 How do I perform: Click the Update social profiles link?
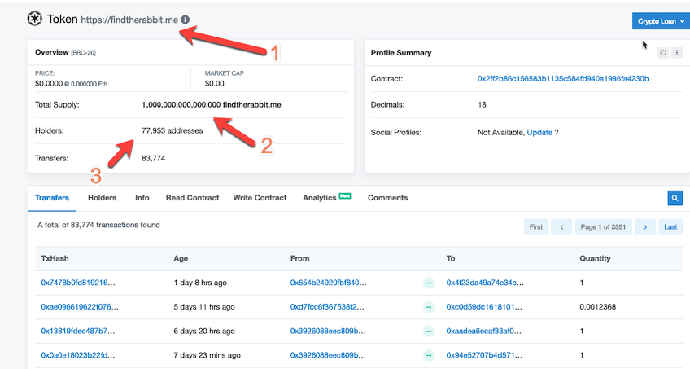pyautogui.click(x=539, y=132)
